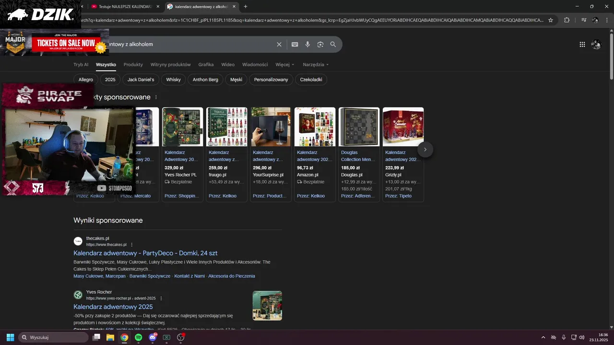
Task: Click the volume speaker tray icon
Action: click(x=582, y=337)
